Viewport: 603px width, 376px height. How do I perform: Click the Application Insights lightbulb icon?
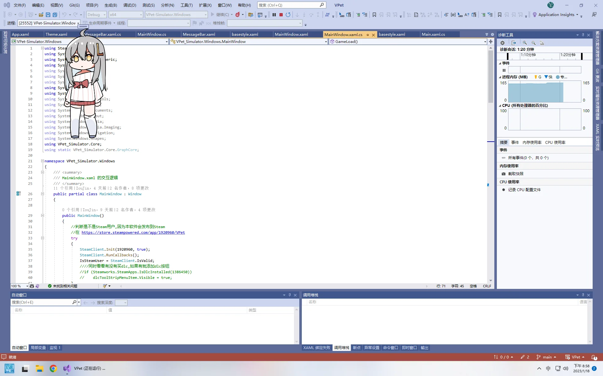535,15
